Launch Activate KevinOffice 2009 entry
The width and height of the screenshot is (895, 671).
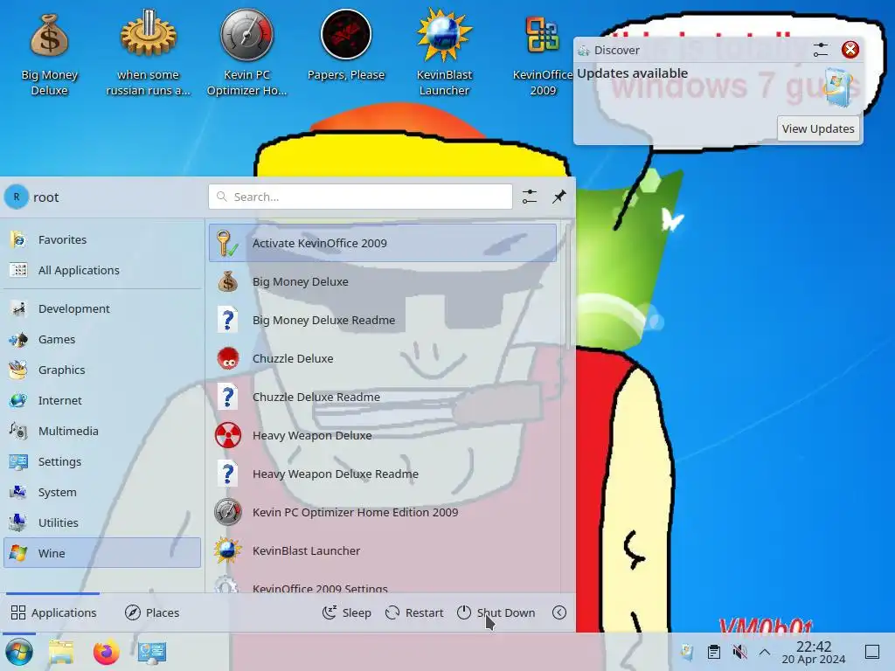pos(383,243)
